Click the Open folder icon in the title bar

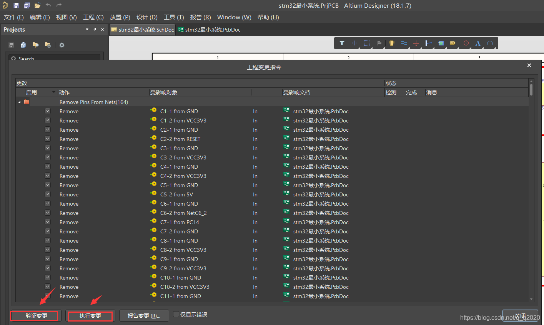click(37, 5)
